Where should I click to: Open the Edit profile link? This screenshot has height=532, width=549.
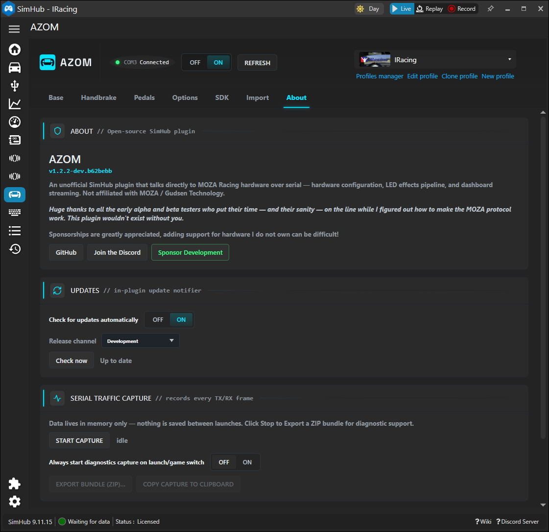[x=422, y=76]
